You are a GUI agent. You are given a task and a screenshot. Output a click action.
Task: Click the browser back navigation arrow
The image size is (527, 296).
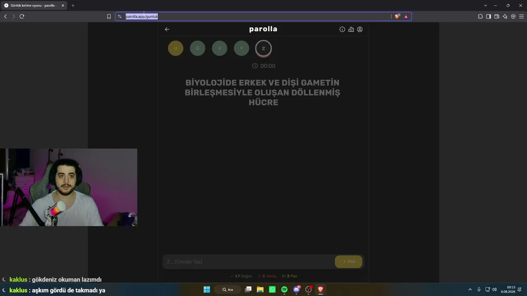pos(5,16)
